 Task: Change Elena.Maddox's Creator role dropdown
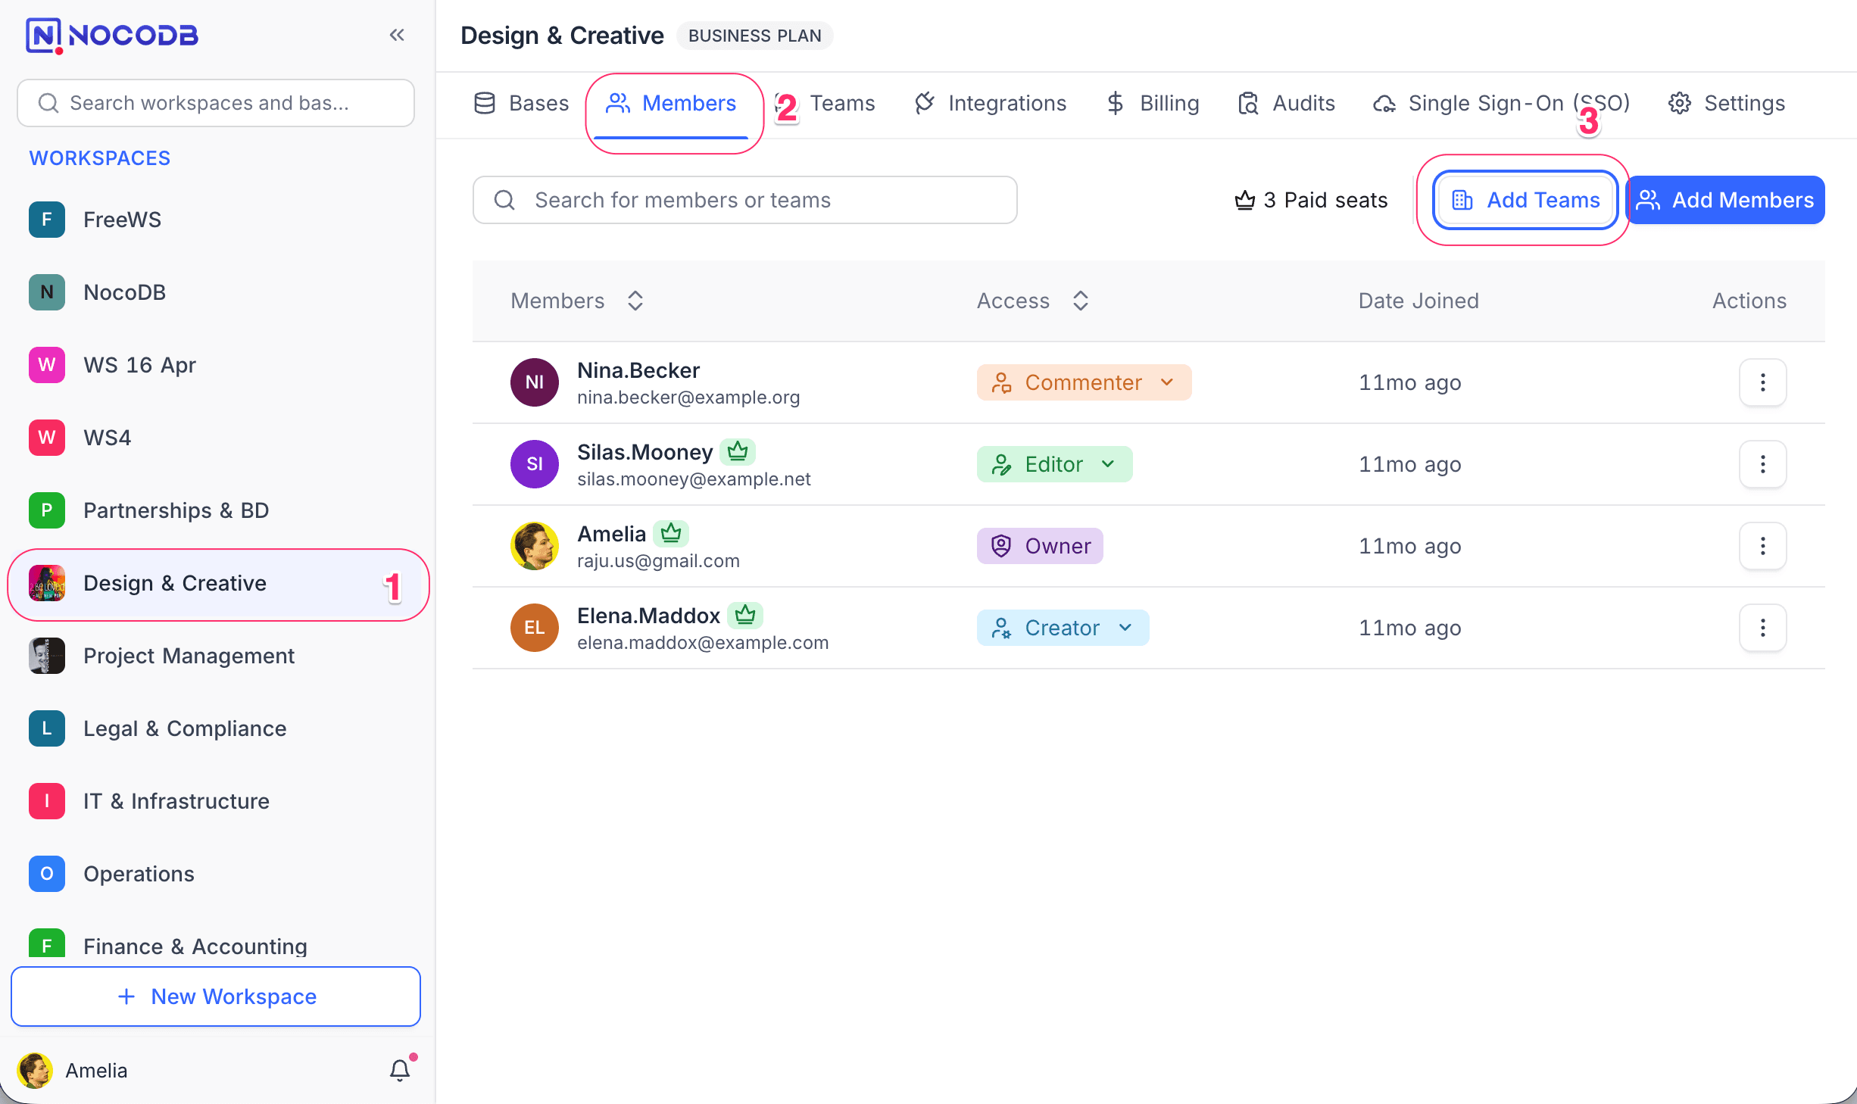1063,628
